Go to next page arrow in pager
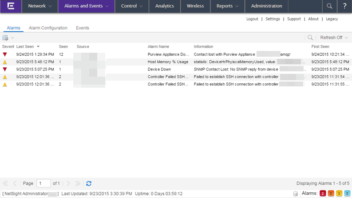 (68, 183)
